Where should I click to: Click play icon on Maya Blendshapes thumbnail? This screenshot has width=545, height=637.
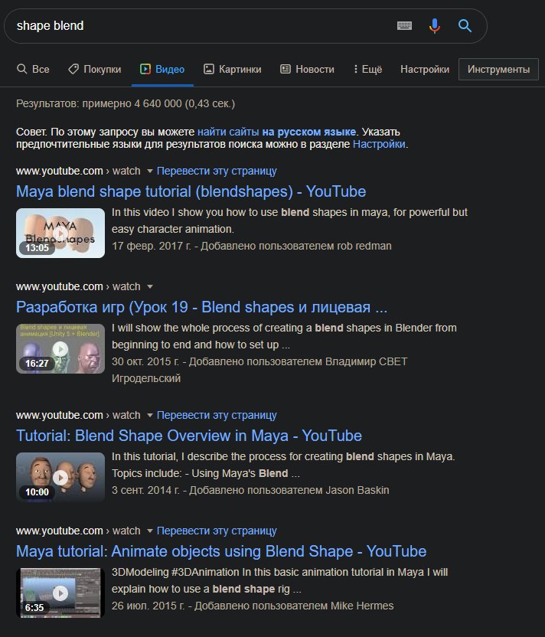60,234
